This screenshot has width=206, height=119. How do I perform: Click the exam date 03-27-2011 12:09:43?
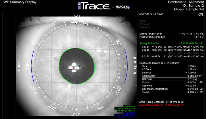(x=151, y=14)
